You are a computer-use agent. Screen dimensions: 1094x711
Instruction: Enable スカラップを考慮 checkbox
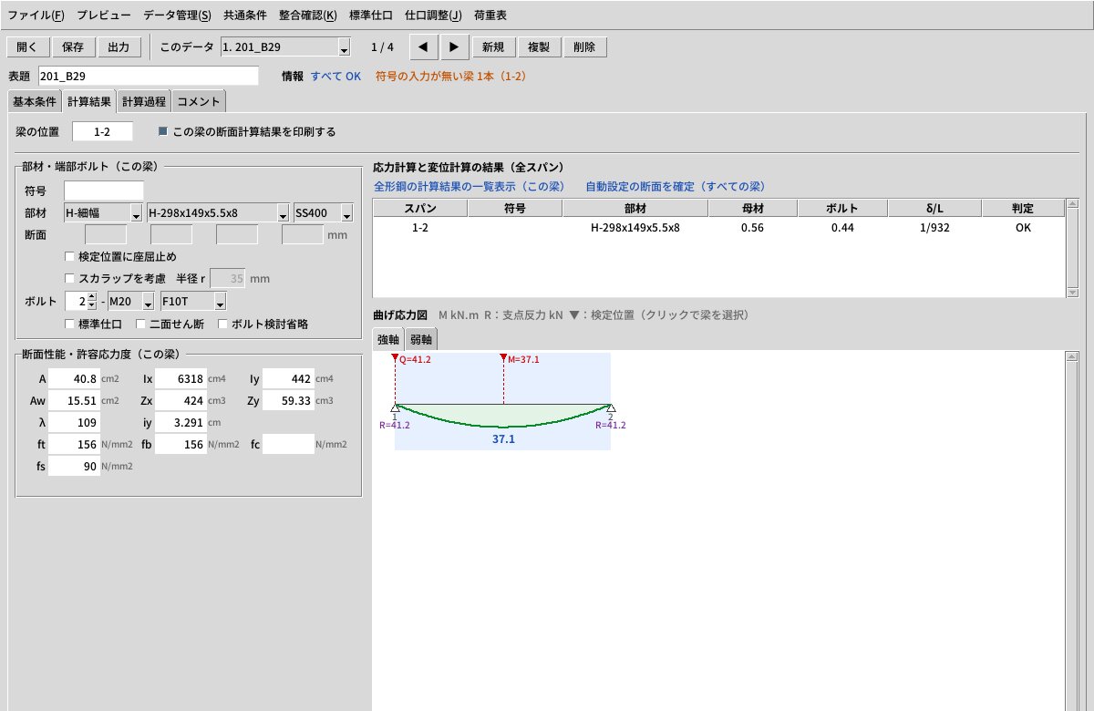[x=70, y=278]
